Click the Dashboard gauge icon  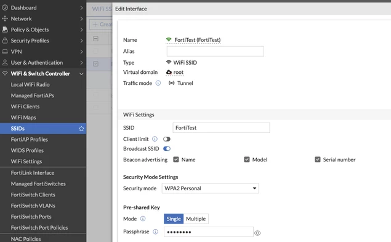[x=5, y=8]
